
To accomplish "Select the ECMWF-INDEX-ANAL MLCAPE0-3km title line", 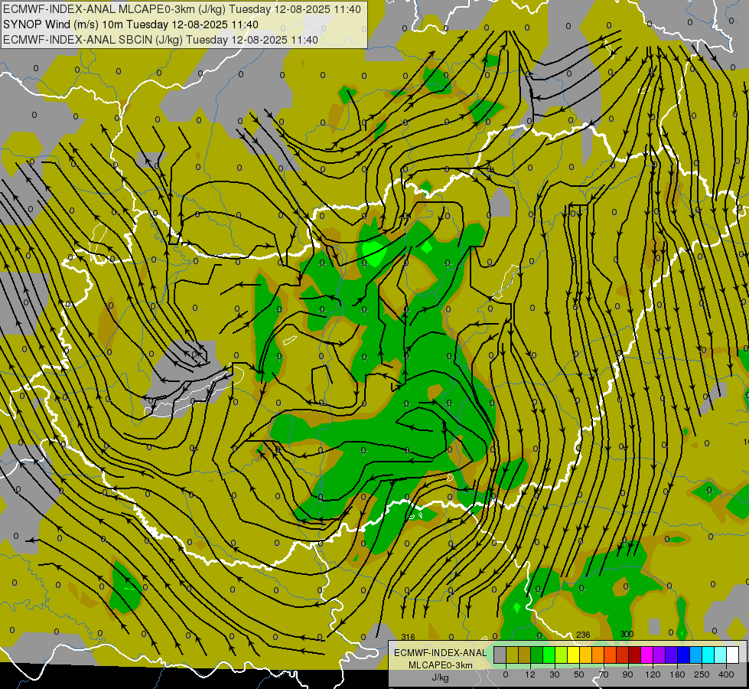I will click(x=181, y=9).
